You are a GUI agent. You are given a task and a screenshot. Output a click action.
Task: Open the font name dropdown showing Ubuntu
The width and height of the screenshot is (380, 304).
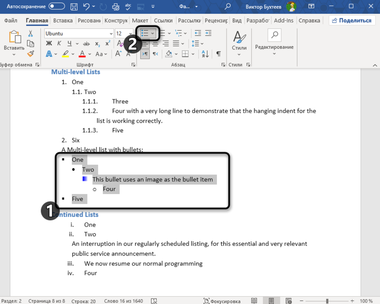(x=111, y=33)
